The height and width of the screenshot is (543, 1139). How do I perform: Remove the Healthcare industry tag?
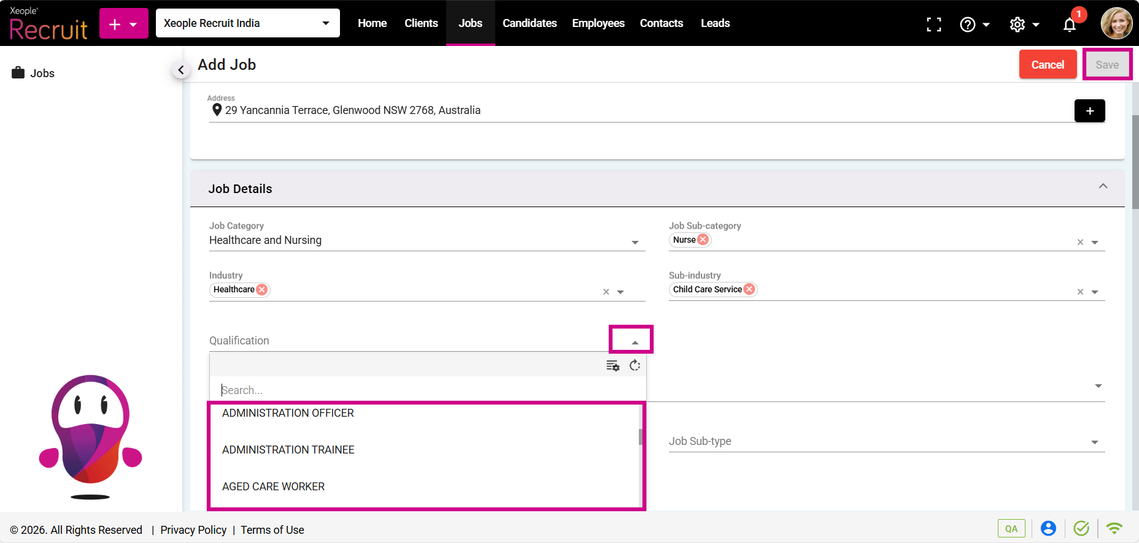click(x=262, y=290)
